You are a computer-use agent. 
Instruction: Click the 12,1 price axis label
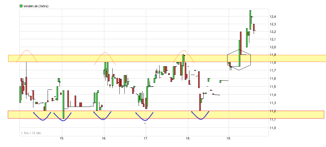click(x=273, y=39)
